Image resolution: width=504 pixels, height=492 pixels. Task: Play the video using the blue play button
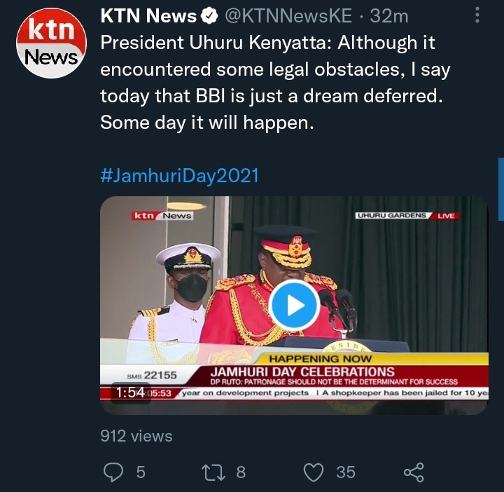(294, 305)
